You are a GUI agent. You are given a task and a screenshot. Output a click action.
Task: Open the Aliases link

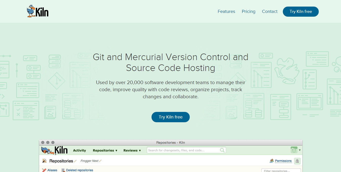click(x=52, y=170)
